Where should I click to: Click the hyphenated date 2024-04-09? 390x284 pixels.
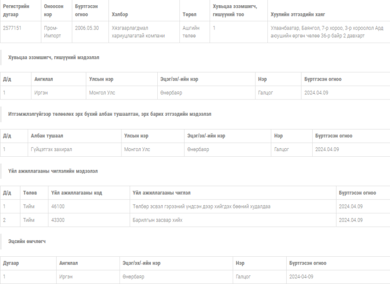[301, 277]
